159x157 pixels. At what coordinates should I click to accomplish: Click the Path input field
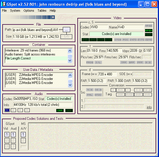36,30
